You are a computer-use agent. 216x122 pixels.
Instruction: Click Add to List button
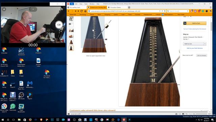click(x=193, y=44)
